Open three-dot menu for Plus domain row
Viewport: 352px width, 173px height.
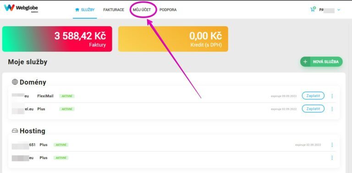pyautogui.click(x=332, y=109)
